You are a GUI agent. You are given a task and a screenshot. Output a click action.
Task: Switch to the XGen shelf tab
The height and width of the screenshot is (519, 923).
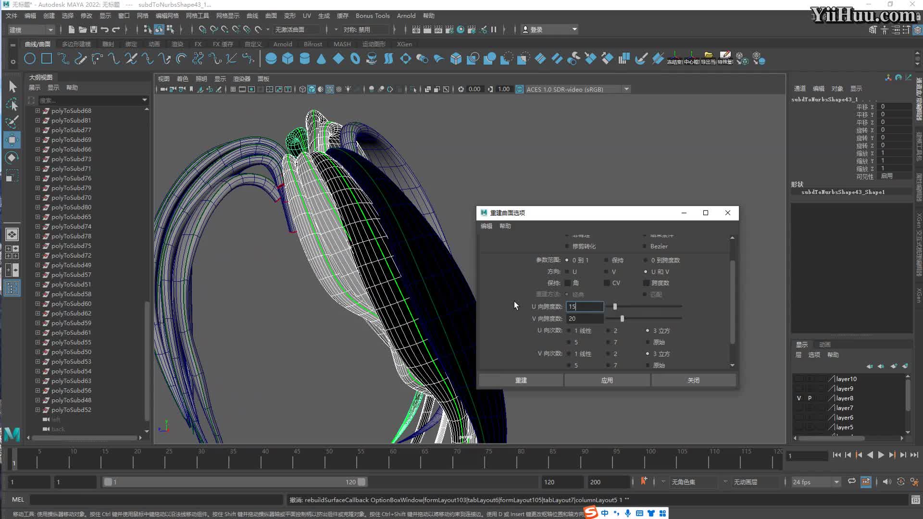coord(404,44)
